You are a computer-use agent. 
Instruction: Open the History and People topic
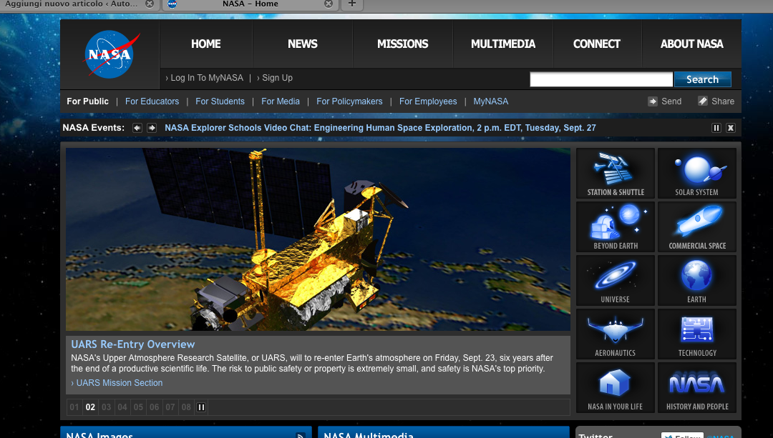(x=696, y=388)
